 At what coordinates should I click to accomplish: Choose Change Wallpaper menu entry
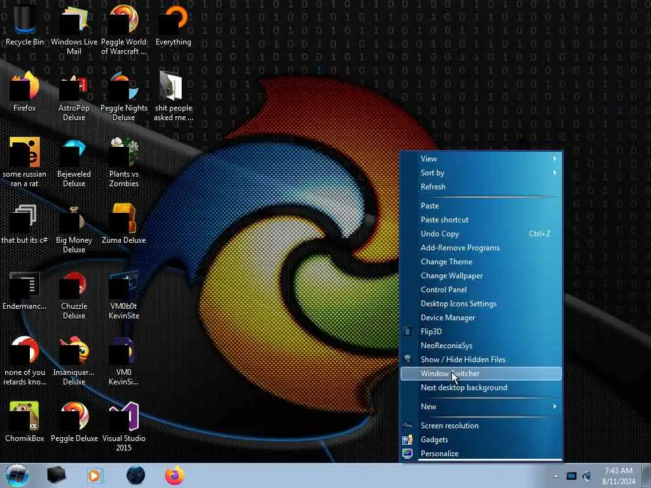[481, 276]
